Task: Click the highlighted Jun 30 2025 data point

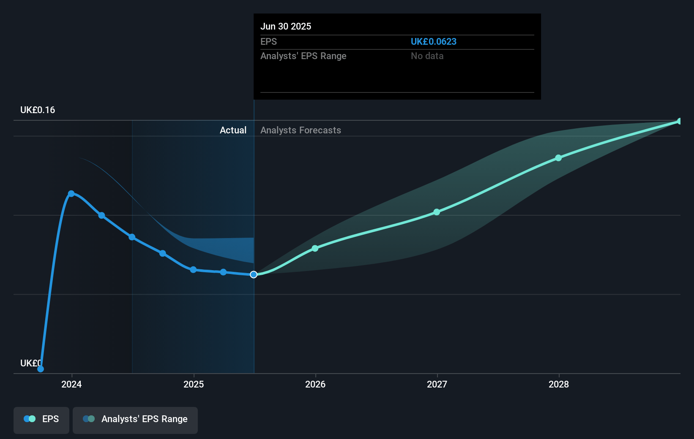Action: pos(254,275)
